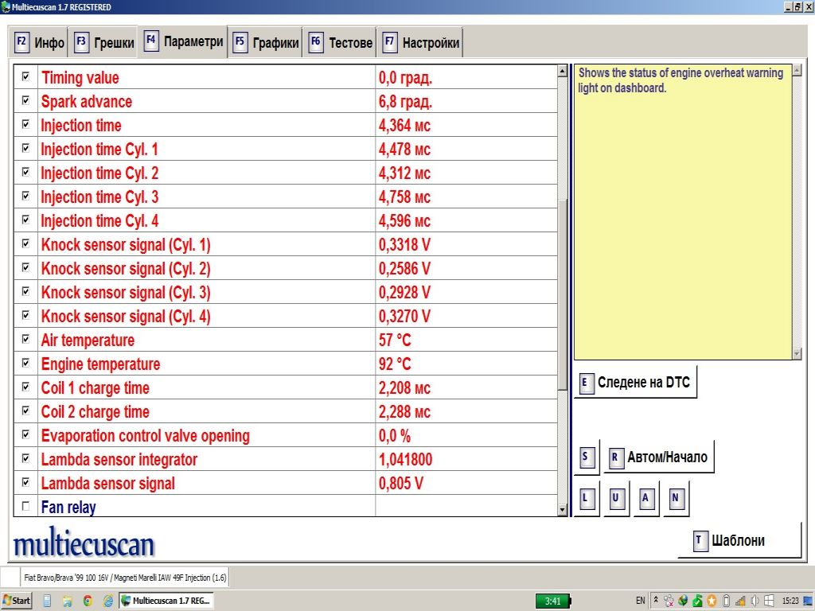Click the S shortcut key button
Screen dimensions: 815x611
[586, 457]
